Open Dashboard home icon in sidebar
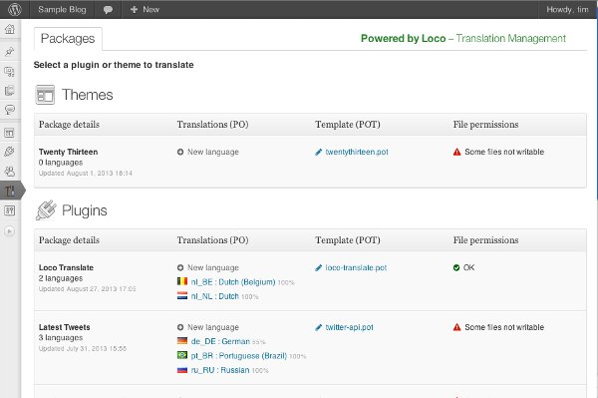Screen dimensions: 598x398 pyautogui.click(x=10, y=29)
